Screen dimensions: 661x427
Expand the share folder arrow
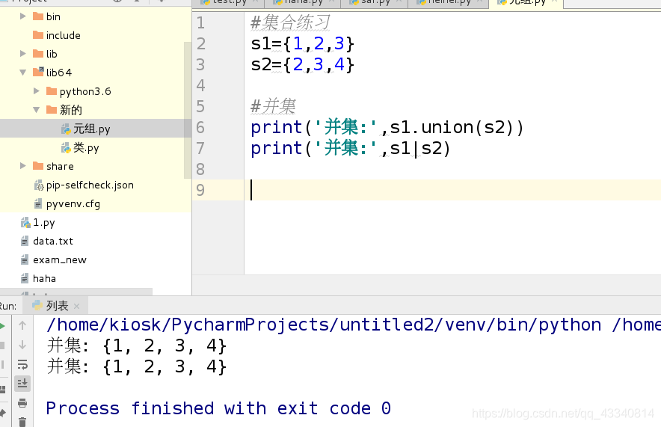coord(23,166)
